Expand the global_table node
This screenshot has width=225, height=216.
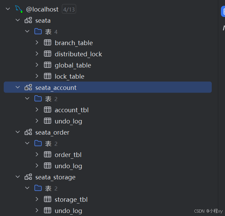(x=37, y=65)
